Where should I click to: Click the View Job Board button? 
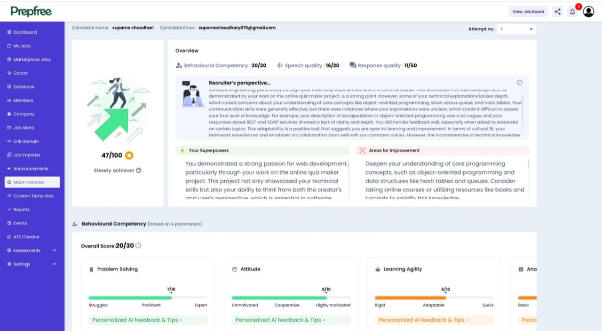pos(528,11)
